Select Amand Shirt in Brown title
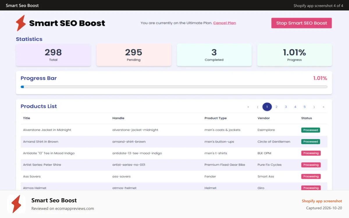Image resolution: width=349 pixels, height=218 pixels. [41, 142]
